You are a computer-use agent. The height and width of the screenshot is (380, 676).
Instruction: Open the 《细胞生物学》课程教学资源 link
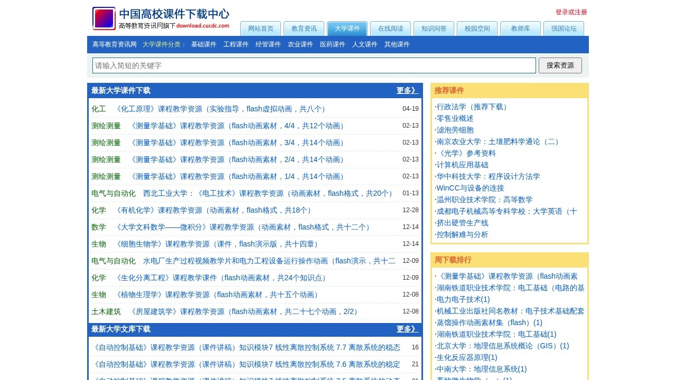pos(218,244)
